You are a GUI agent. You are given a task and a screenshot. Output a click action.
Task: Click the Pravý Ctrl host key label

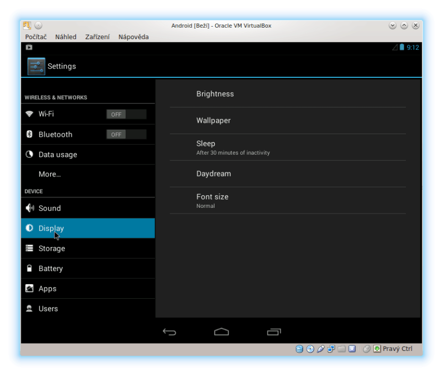[x=397, y=349]
